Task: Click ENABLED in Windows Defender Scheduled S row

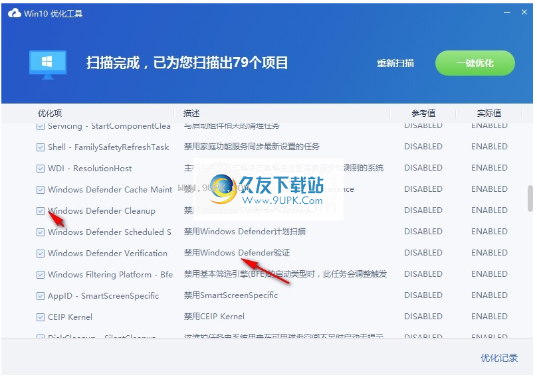Action: 489,232
